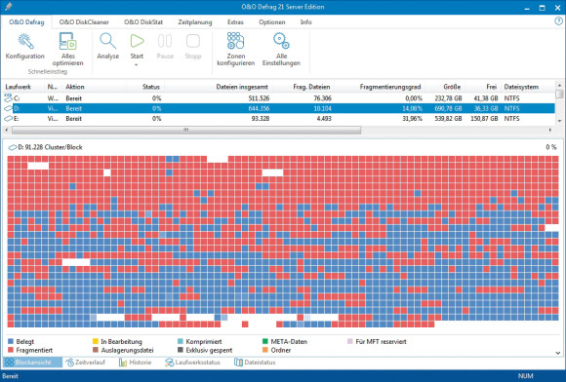The height and width of the screenshot is (382, 566).
Task: Click the drive list scroll-down arrow
Action: tap(559, 121)
